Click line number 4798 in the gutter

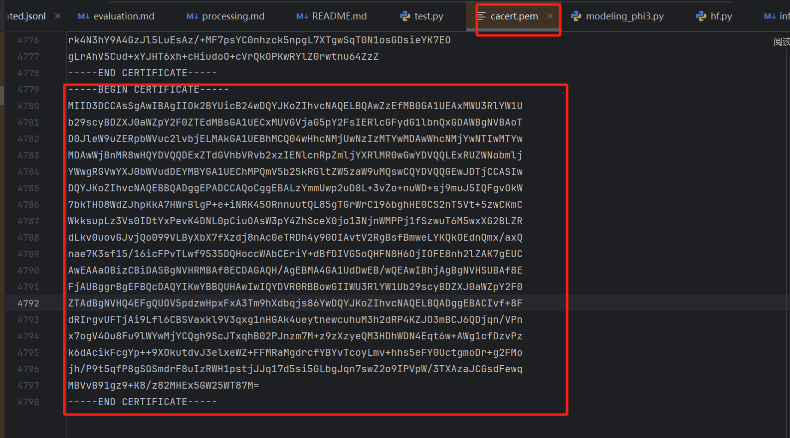[28, 402]
